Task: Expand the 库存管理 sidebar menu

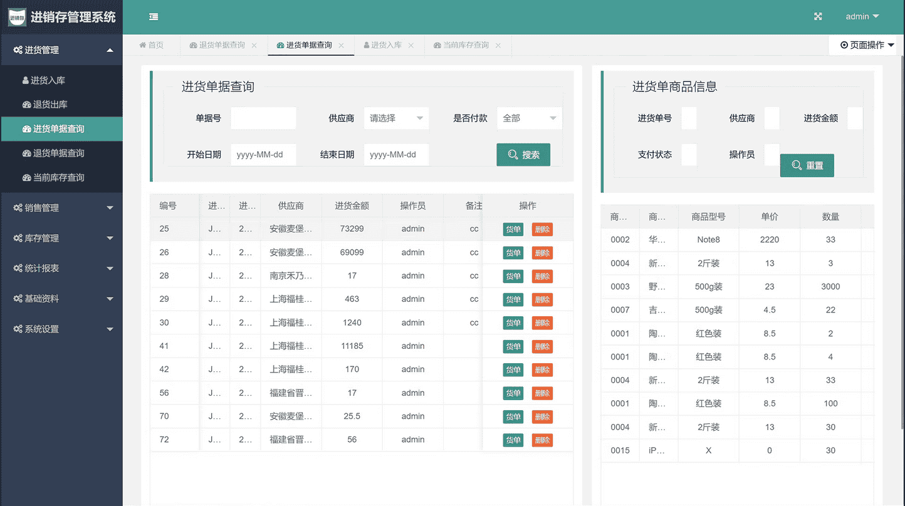Action: tap(61, 238)
